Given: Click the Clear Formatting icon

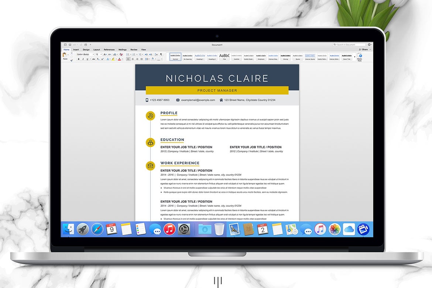Looking at the screenshot, I should 121,54.
